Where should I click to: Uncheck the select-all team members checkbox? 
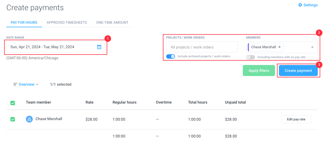click(13, 103)
